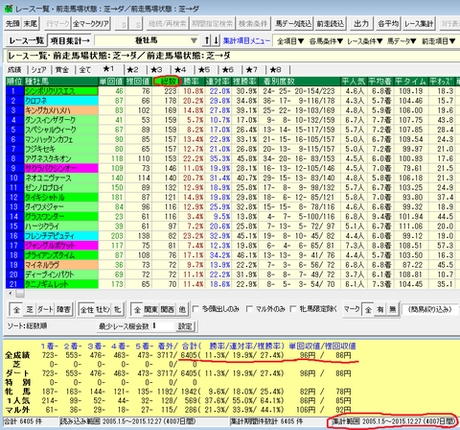
Task: Select the マーク 有 filter toggle
Action: (380, 309)
